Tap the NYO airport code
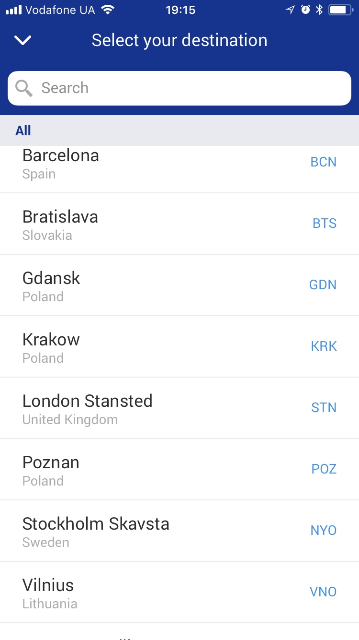Image resolution: width=359 pixels, height=640 pixels. pos(324,531)
